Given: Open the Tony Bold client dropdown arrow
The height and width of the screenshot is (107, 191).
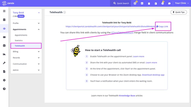Looking at the screenshot, I should click(x=39, y=13).
